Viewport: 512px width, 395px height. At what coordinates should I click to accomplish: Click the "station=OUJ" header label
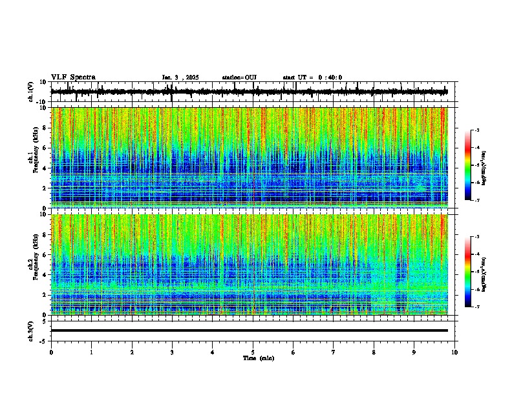[239, 77]
